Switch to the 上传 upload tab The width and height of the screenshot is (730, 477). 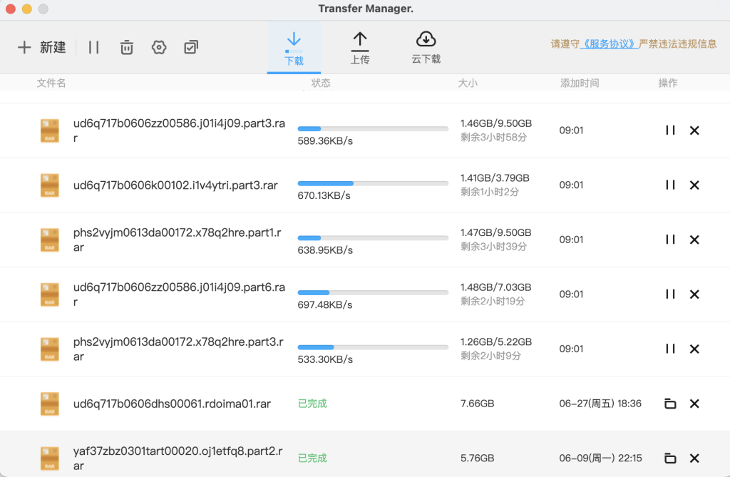pos(360,48)
